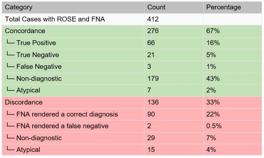Select the Non-diagnostic label under Discordance

(39, 138)
